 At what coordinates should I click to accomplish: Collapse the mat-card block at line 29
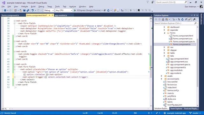click(x=14, y=21)
